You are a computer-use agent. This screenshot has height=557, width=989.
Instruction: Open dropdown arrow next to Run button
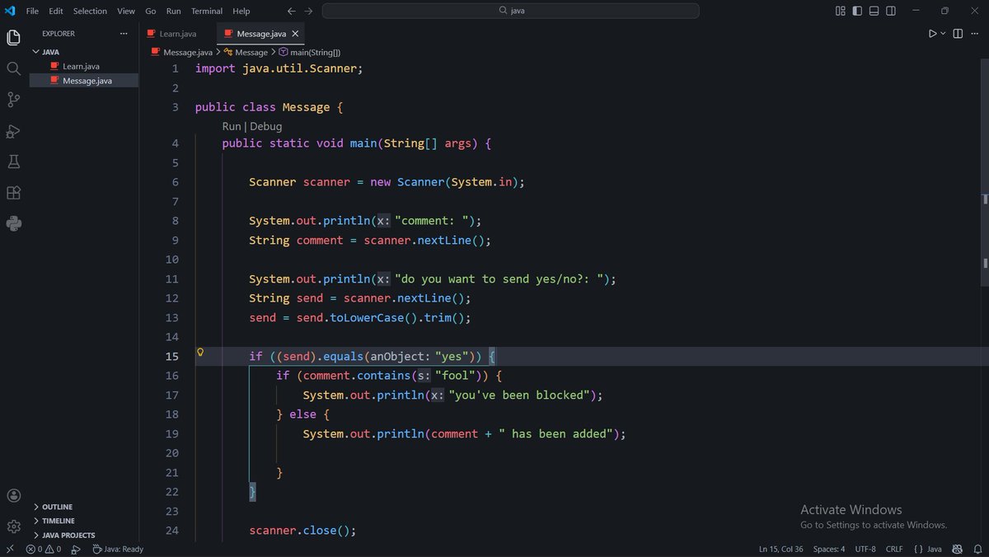pyautogui.click(x=943, y=34)
